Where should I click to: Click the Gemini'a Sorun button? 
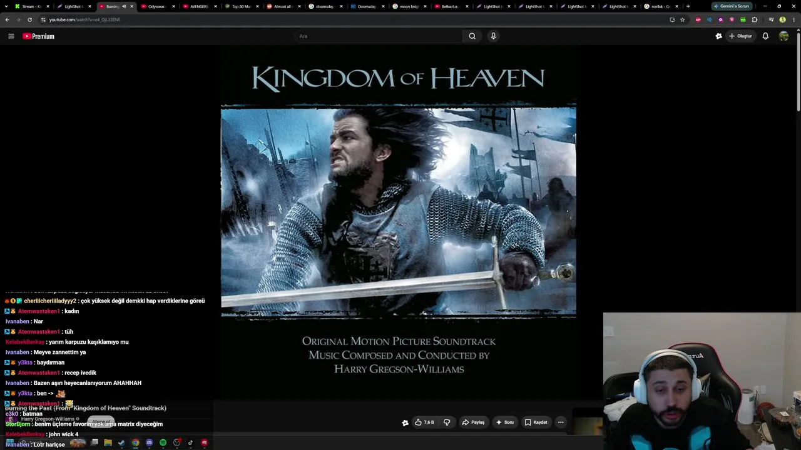coord(732,6)
